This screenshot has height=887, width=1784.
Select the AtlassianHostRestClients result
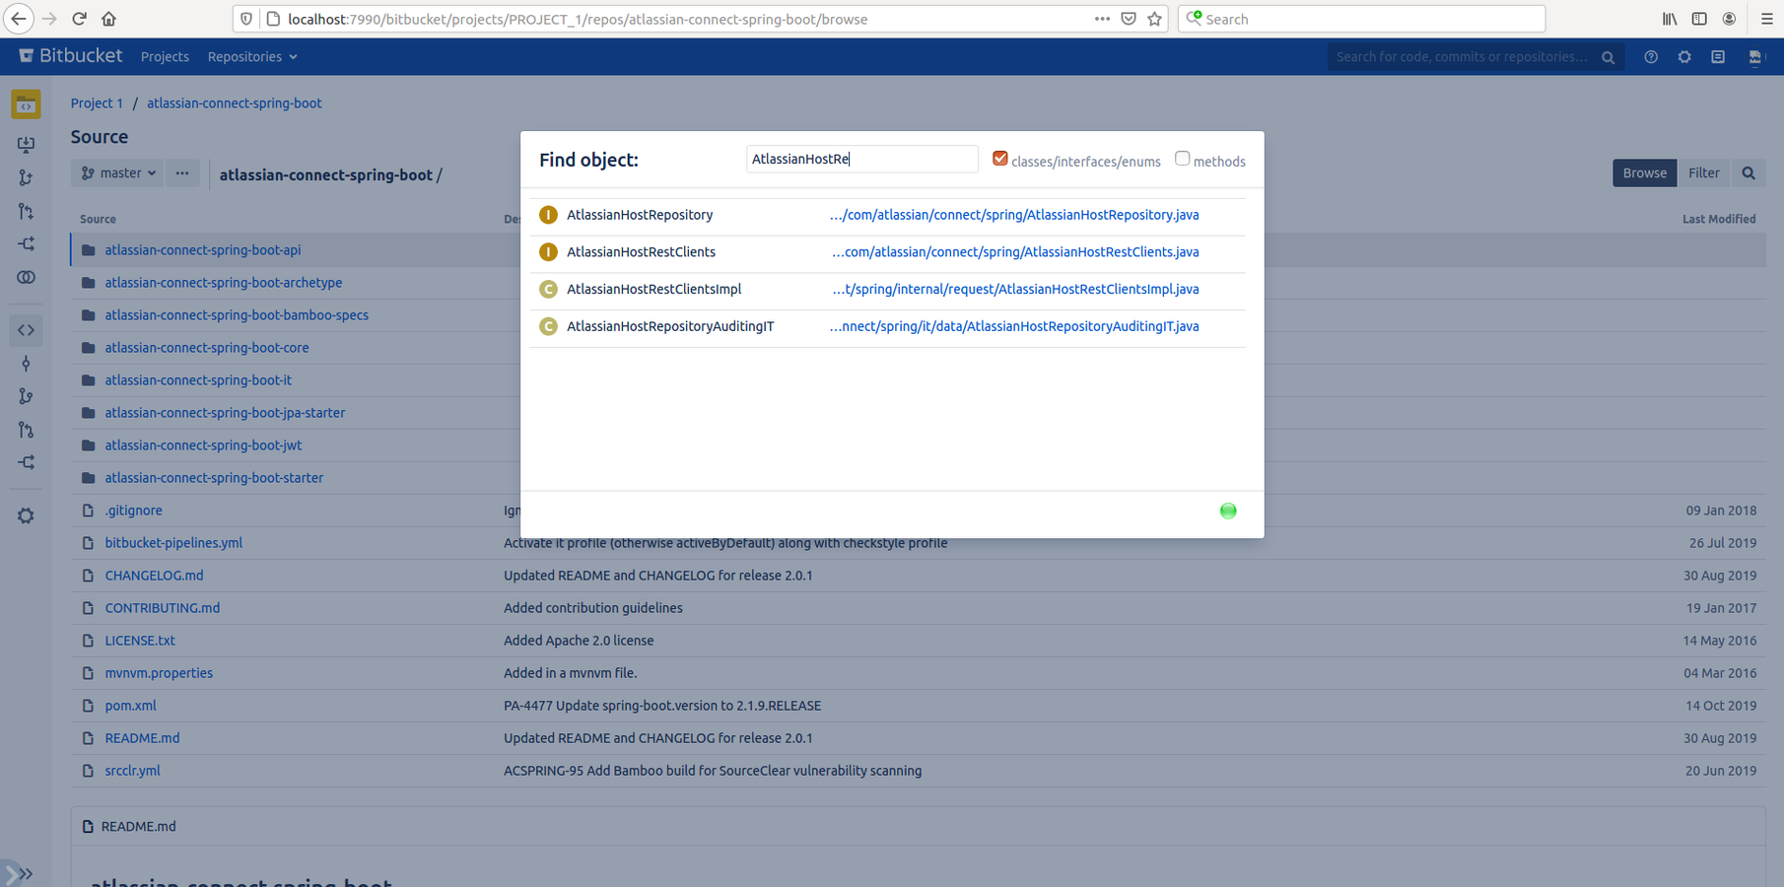(x=641, y=252)
